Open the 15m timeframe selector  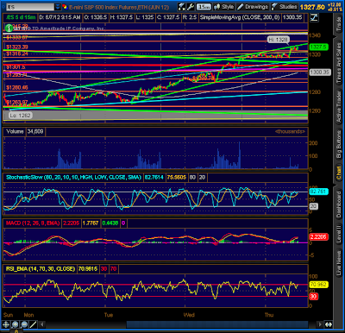click(204, 7)
